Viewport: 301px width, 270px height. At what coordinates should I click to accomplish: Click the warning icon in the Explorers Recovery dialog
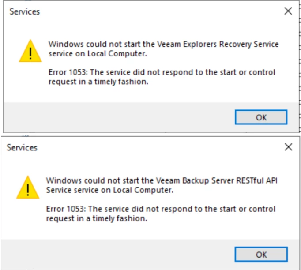click(30, 51)
